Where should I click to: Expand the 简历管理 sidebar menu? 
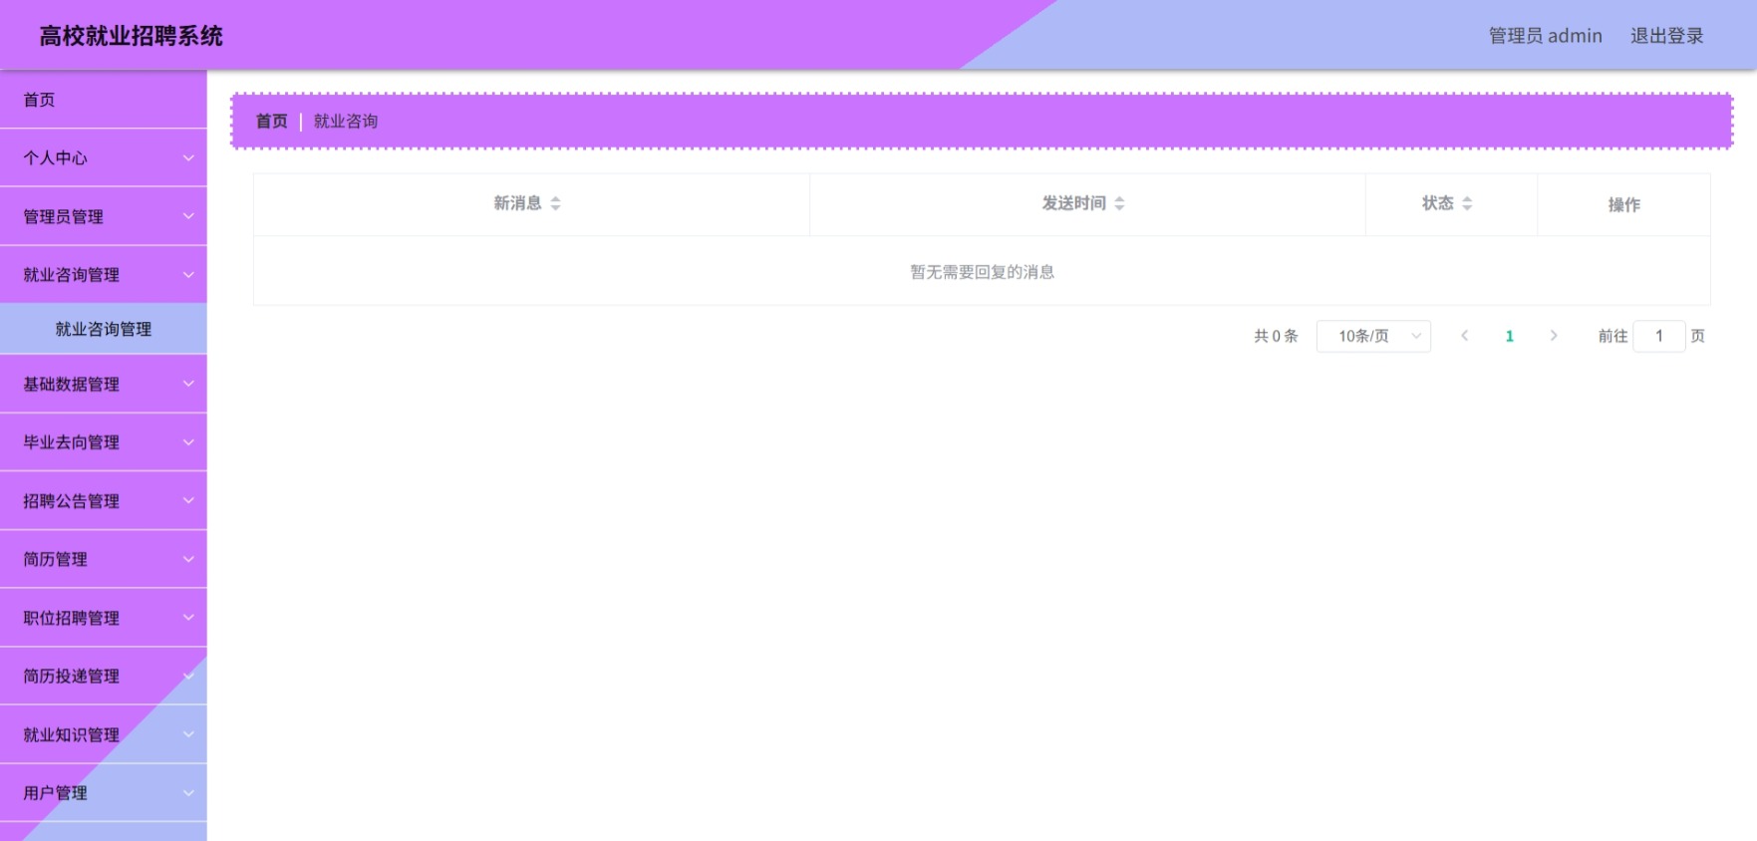tap(104, 559)
